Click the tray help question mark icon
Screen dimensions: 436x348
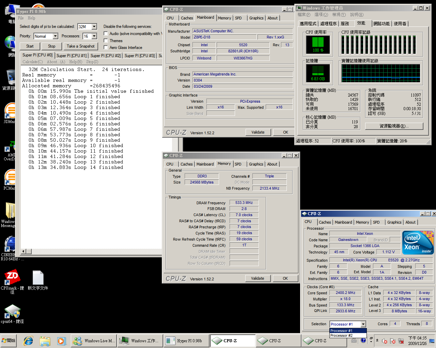point(363,340)
